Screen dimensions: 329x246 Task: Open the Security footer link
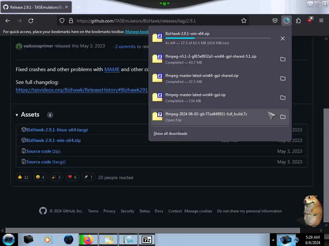[127, 211]
